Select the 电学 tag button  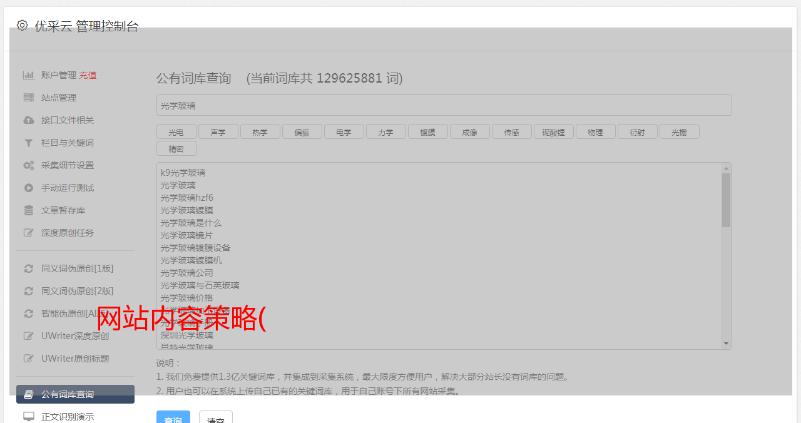[x=344, y=132]
